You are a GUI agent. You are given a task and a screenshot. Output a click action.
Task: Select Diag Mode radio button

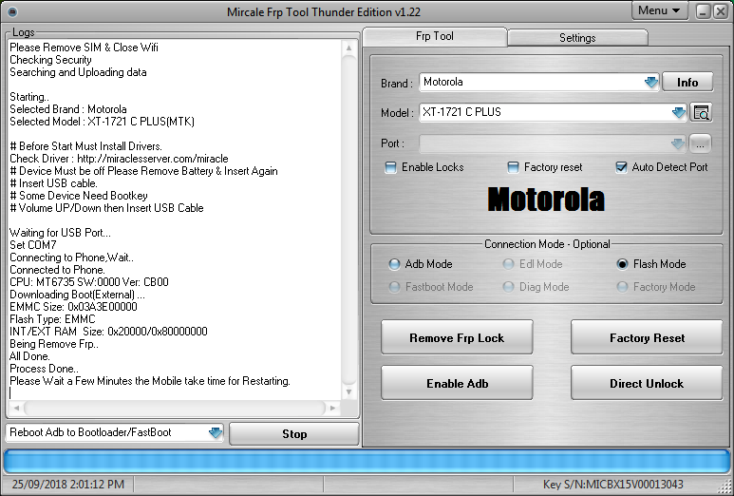coord(508,287)
